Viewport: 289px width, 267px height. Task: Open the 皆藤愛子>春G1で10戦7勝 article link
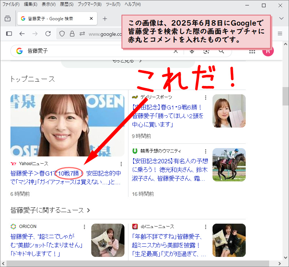pos(66,177)
